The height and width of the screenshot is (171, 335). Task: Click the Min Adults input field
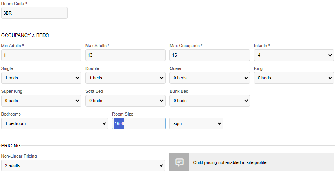[41, 55]
